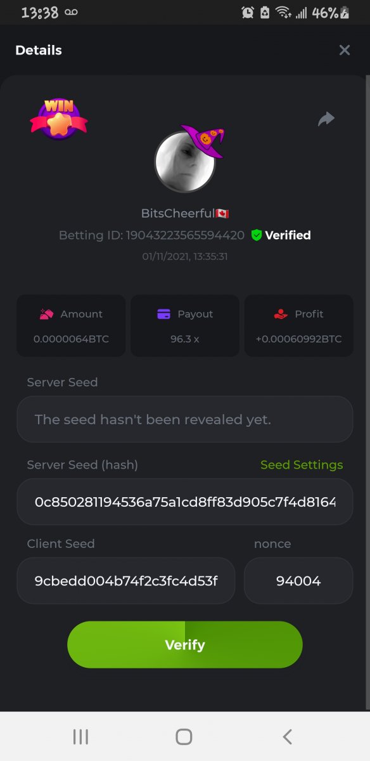Tap the green Verified shield icon
The image size is (370, 761).
click(x=257, y=235)
